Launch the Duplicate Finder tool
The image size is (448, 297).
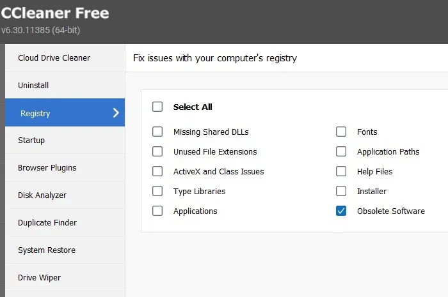point(65,223)
